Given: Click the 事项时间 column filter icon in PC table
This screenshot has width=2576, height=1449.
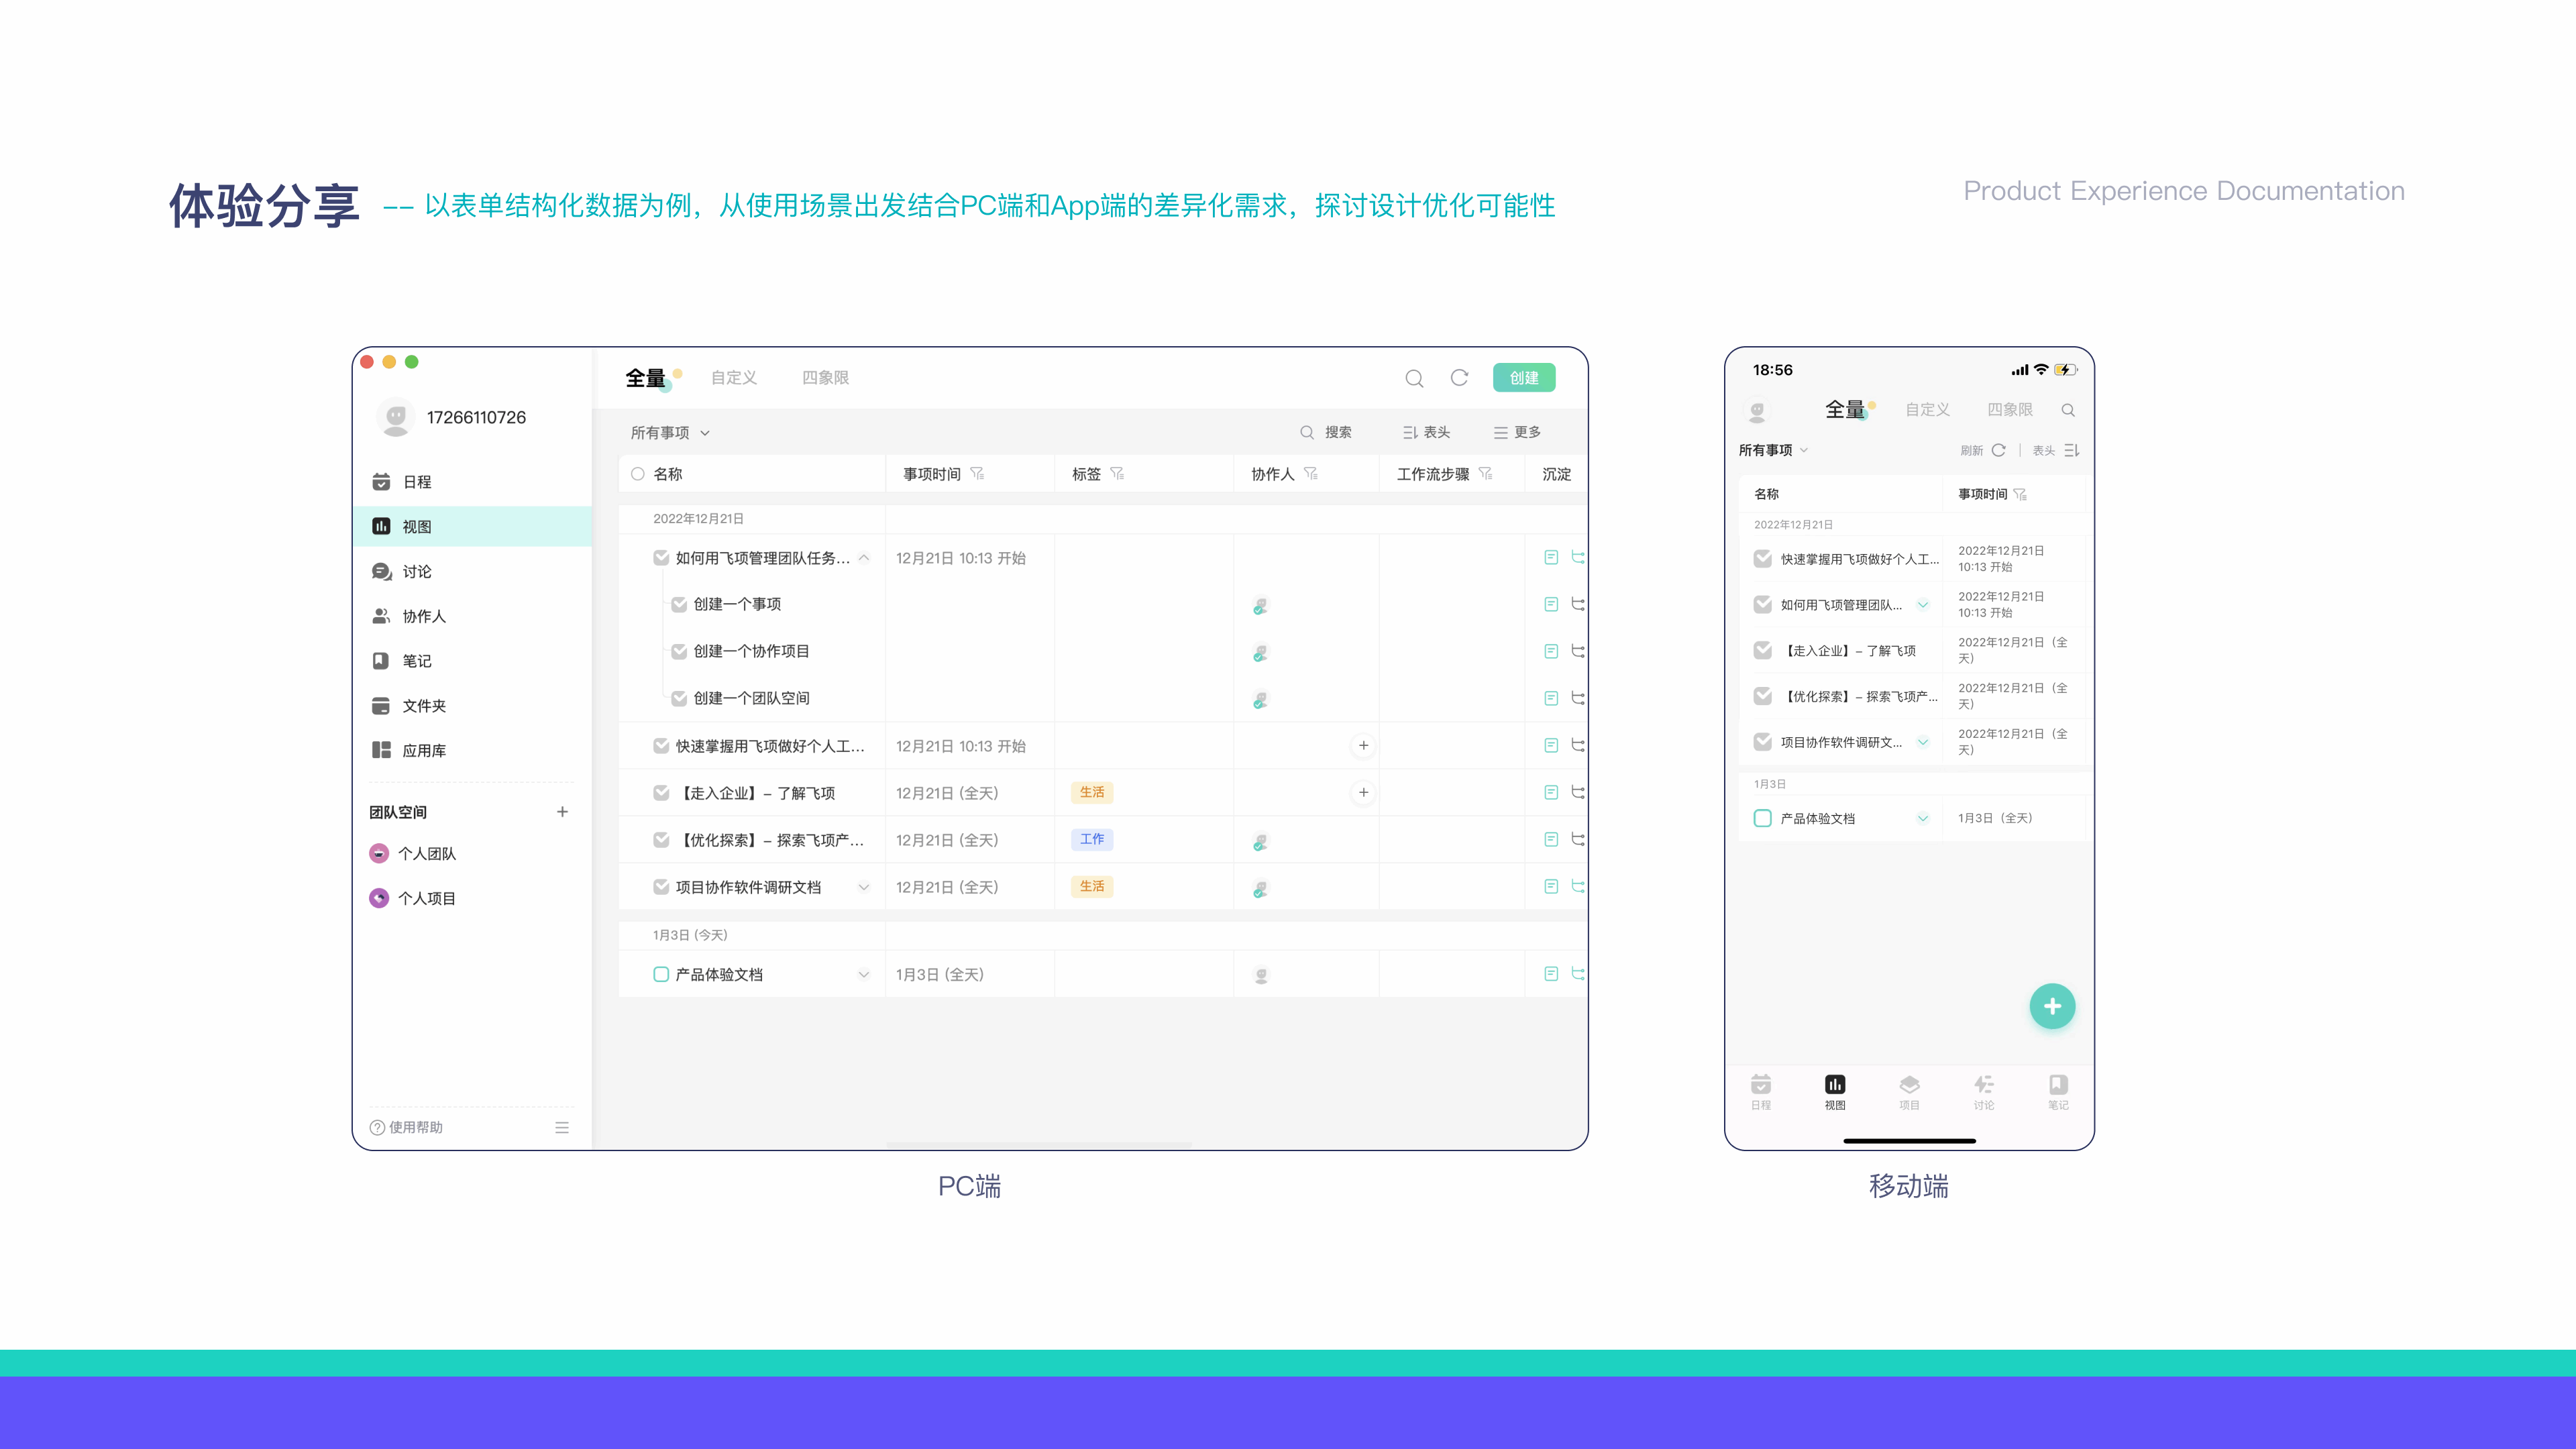Looking at the screenshot, I should [977, 474].
